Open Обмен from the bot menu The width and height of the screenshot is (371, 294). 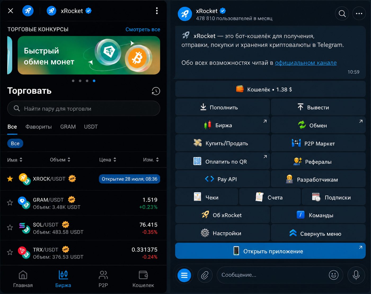[x=318, y=125]
